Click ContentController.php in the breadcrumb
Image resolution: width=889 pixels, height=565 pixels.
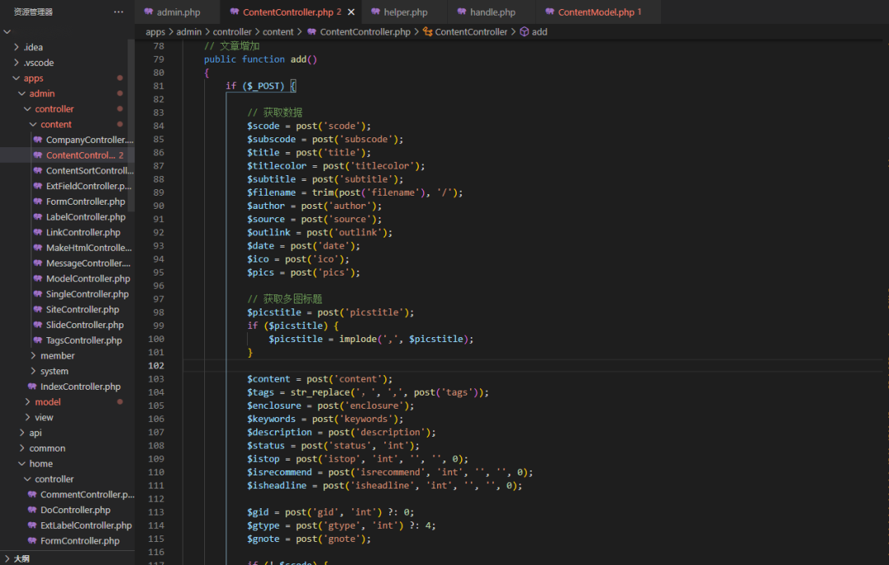(365, 32)
